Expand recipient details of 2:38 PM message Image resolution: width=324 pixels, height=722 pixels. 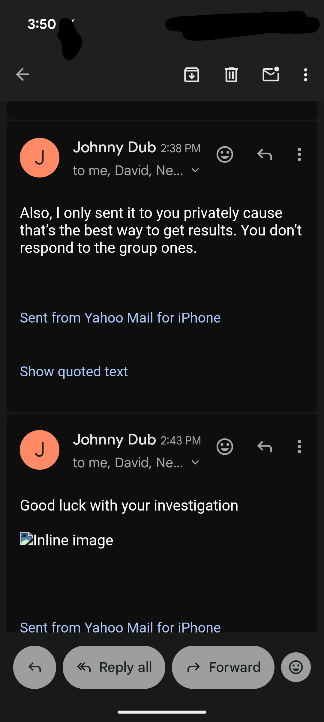(195, 171)
